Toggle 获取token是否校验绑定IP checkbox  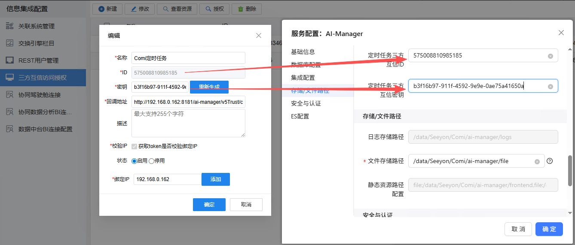pyautogui.click(x=135, y=146)
